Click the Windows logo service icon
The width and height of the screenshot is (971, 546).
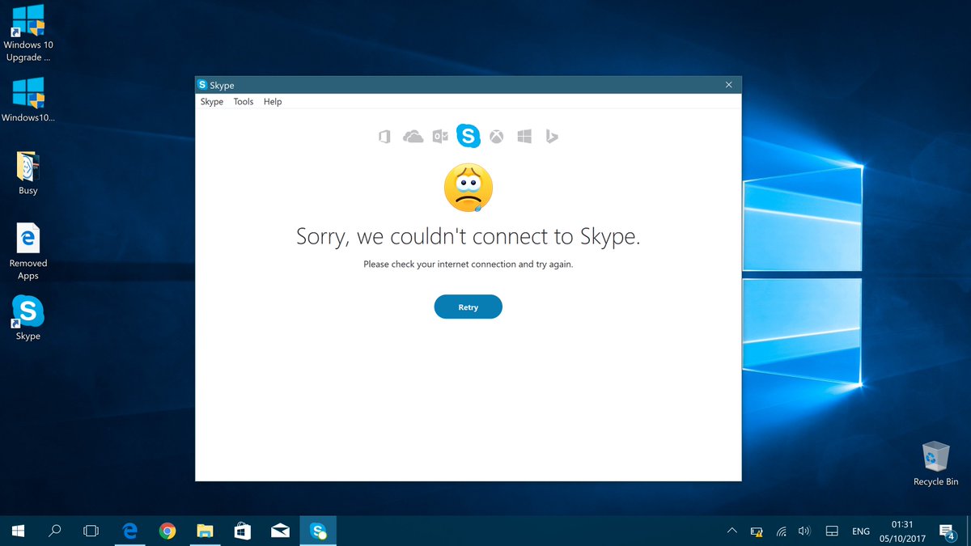[x=524, y=137]
